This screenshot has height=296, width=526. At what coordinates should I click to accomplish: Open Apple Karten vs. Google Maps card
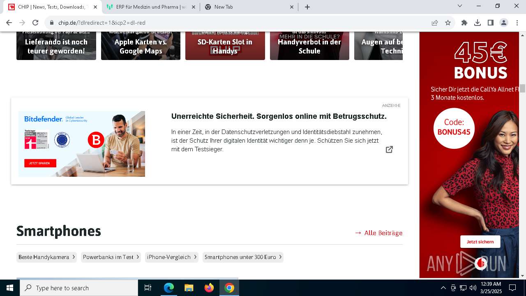[x=141, y=46]
